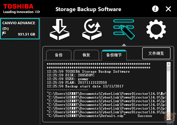Viewport: 177px width, 125px height.
Task: Open the settings gear icon
Action: 156,29
